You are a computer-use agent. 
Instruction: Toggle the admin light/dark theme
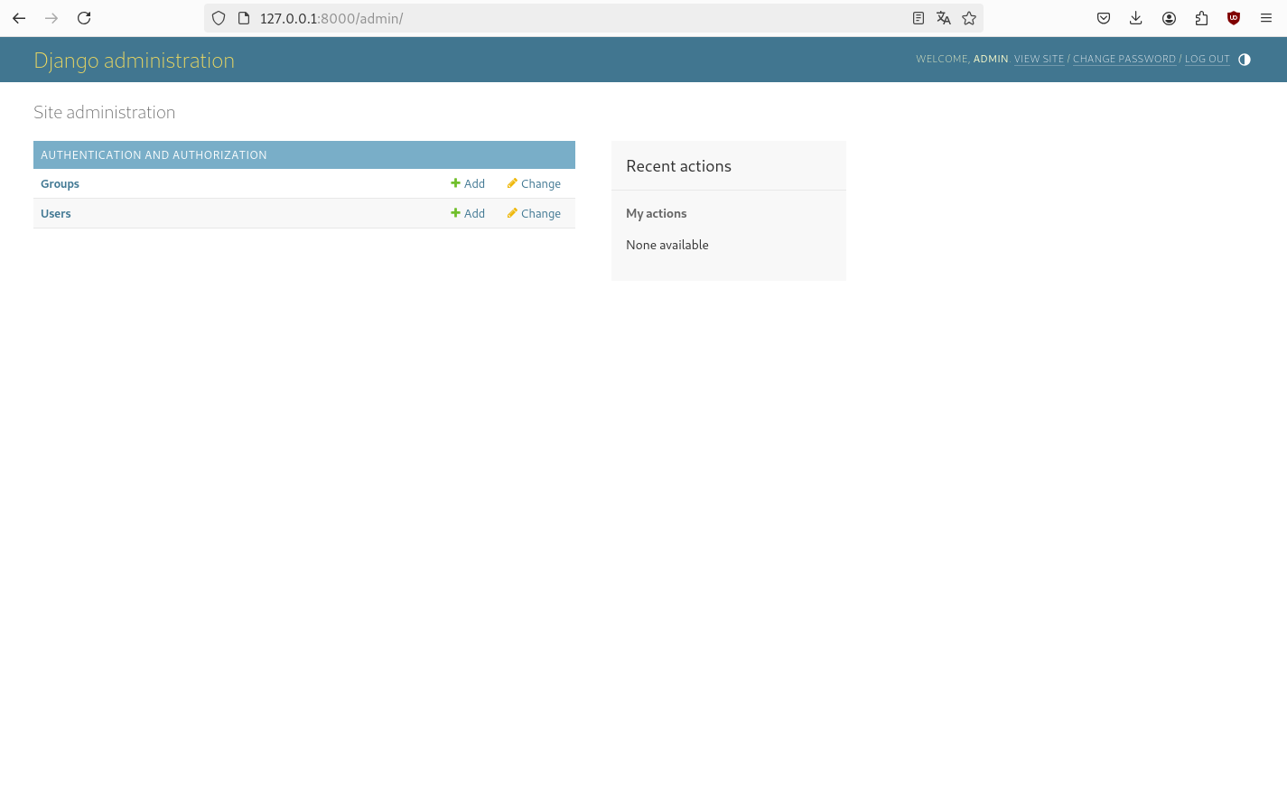point(1245,60)
